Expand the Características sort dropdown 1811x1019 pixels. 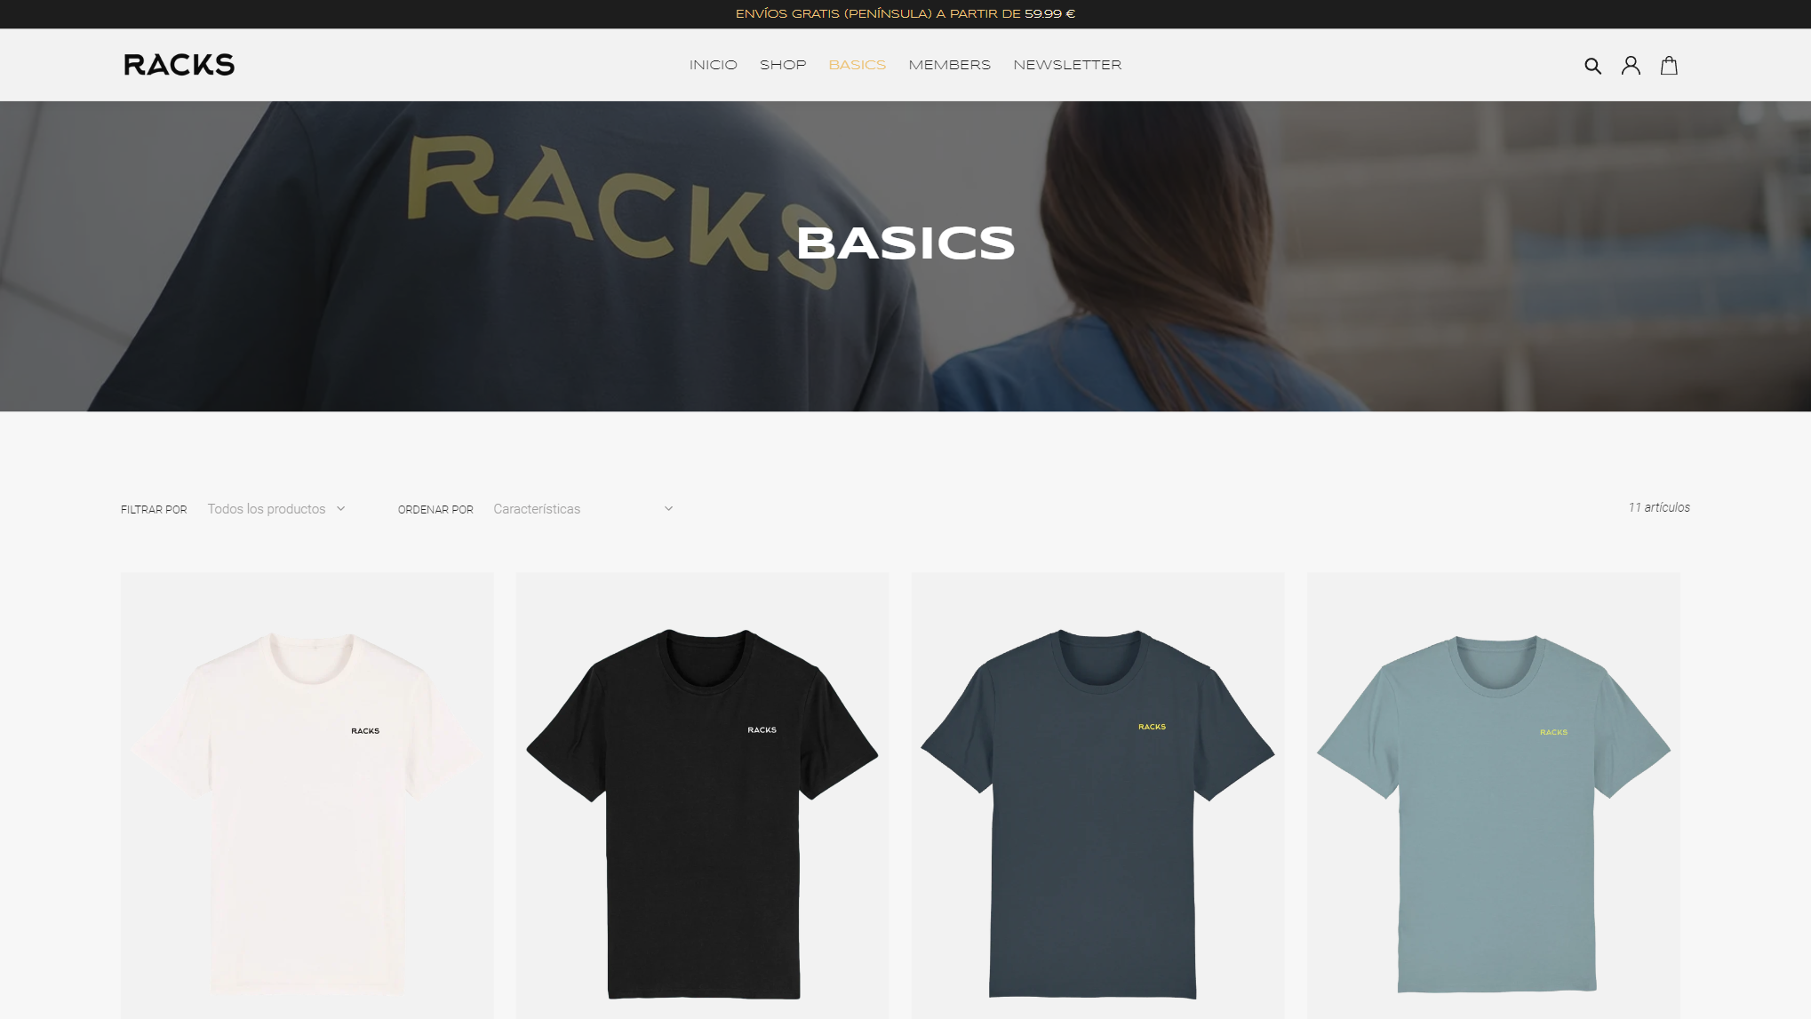(x=583, y=509)
